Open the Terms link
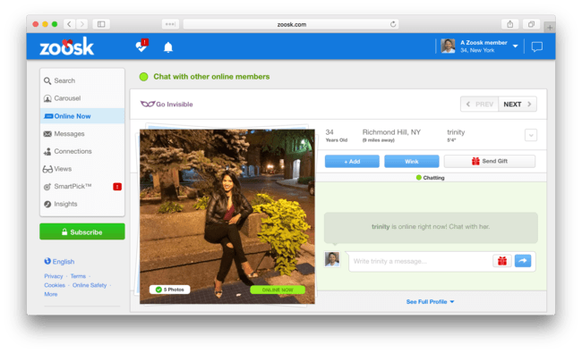The height and width of the screenshot is (353, 582). click(78, 276)
